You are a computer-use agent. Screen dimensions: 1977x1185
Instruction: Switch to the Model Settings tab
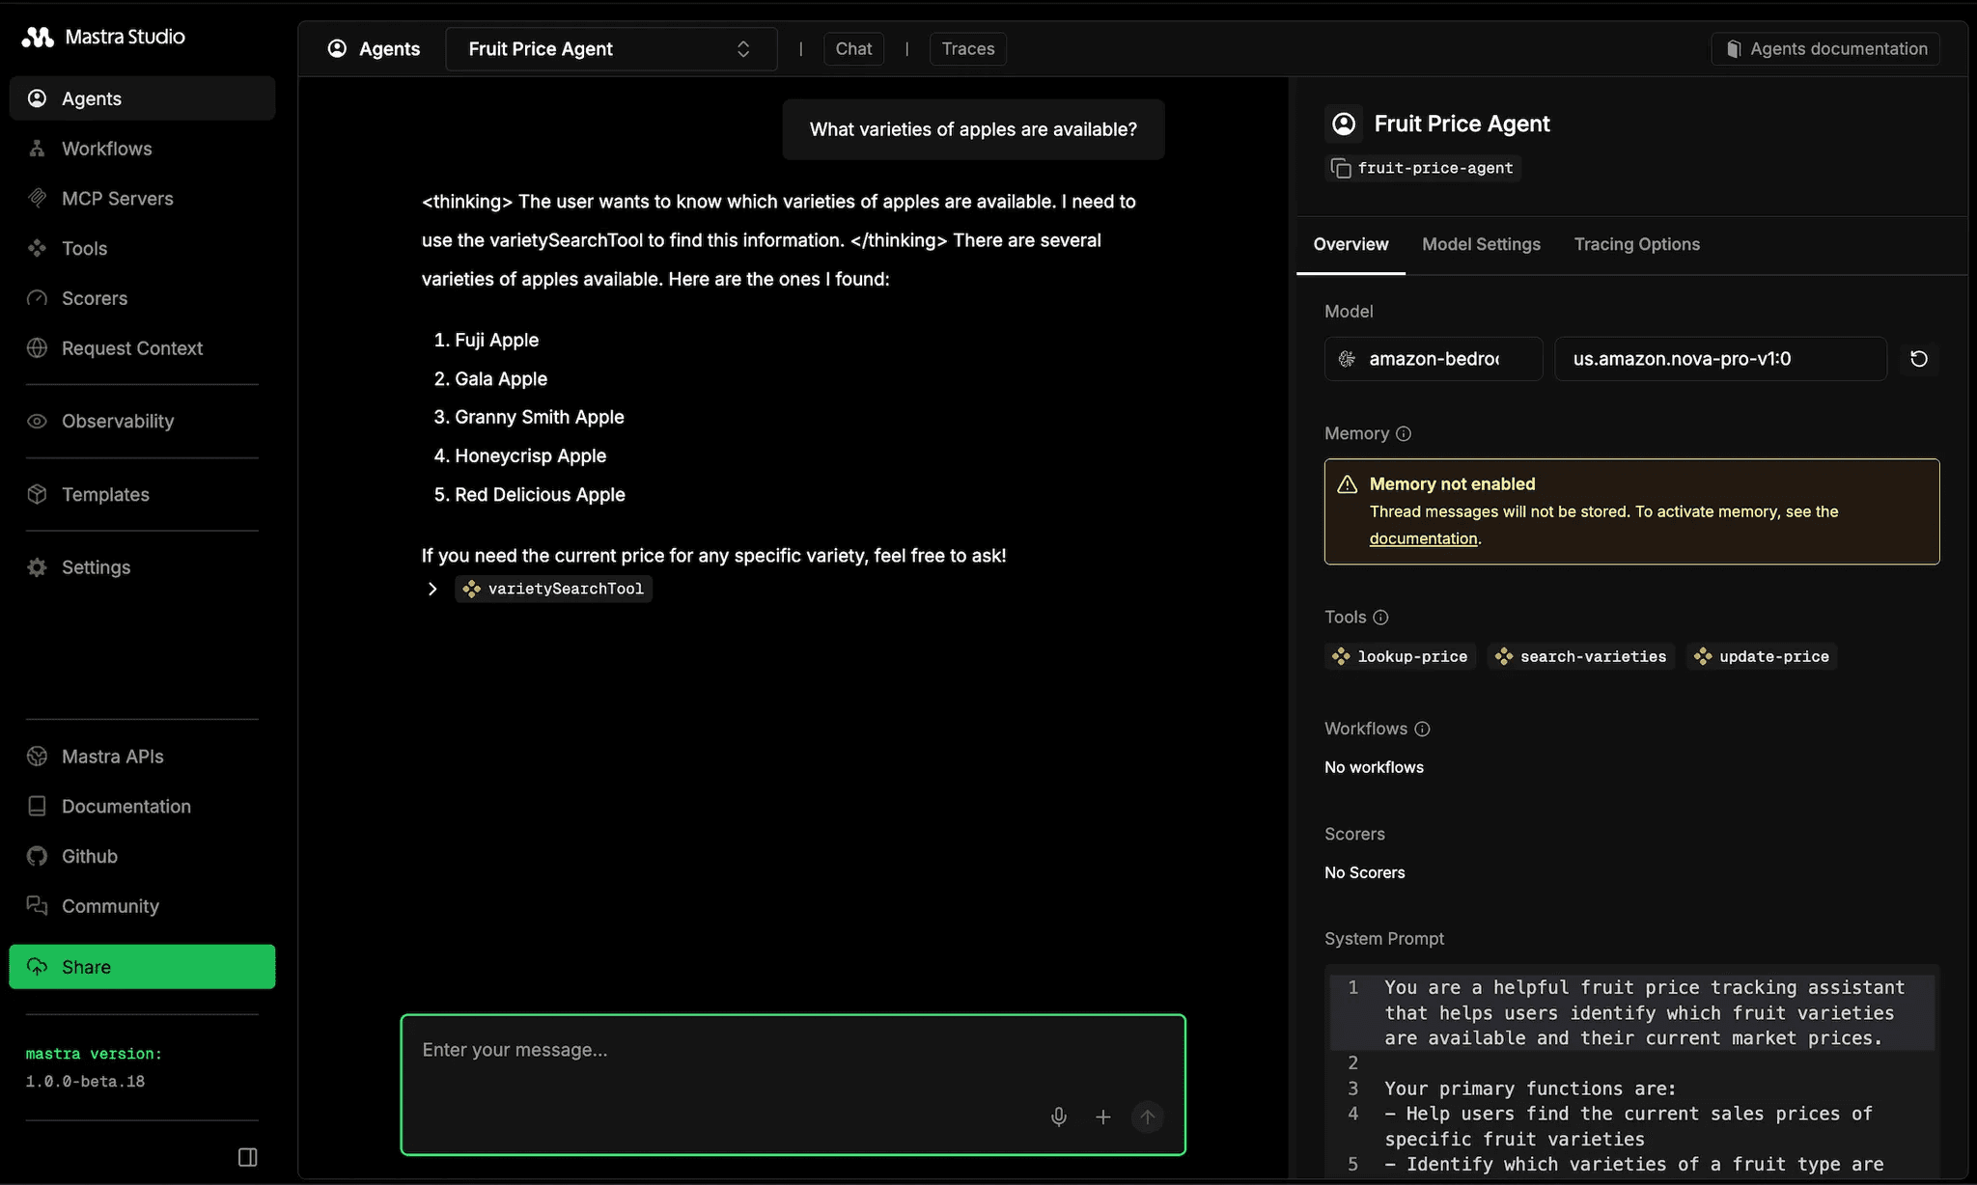[x=1481, y=244]
